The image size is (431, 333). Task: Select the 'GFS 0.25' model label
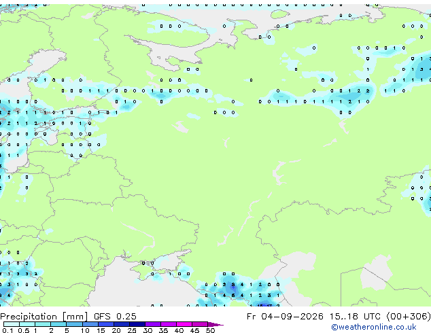[115, 317]
